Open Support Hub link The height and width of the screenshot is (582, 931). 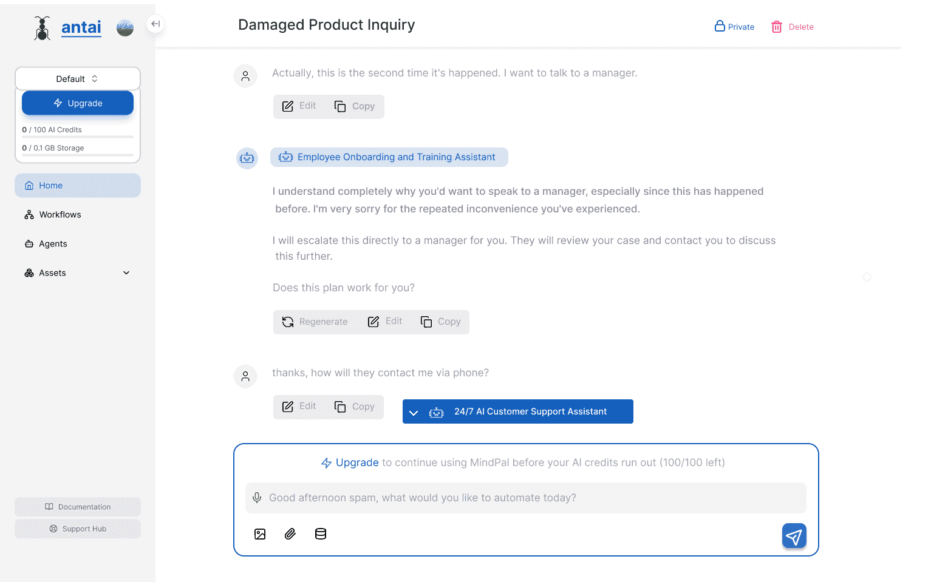(78, 529)
